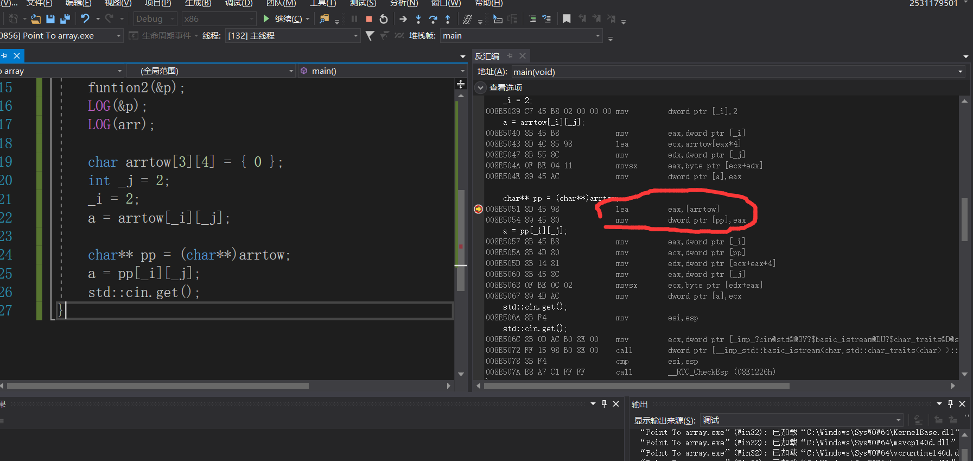Click the breakpoint arrow at 008E5051

pos(478,209)
